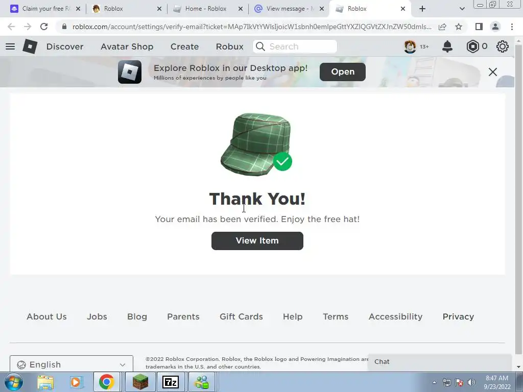
Task: Click the scrollbar down arrow
Action: pyautogui.click(x=518, y=367)
